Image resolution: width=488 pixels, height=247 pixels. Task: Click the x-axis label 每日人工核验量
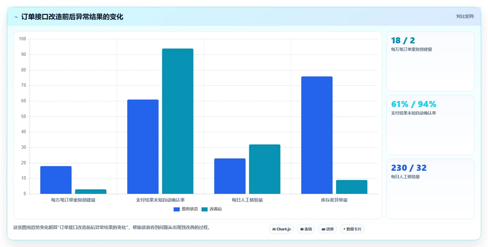[x=247, y=200]
